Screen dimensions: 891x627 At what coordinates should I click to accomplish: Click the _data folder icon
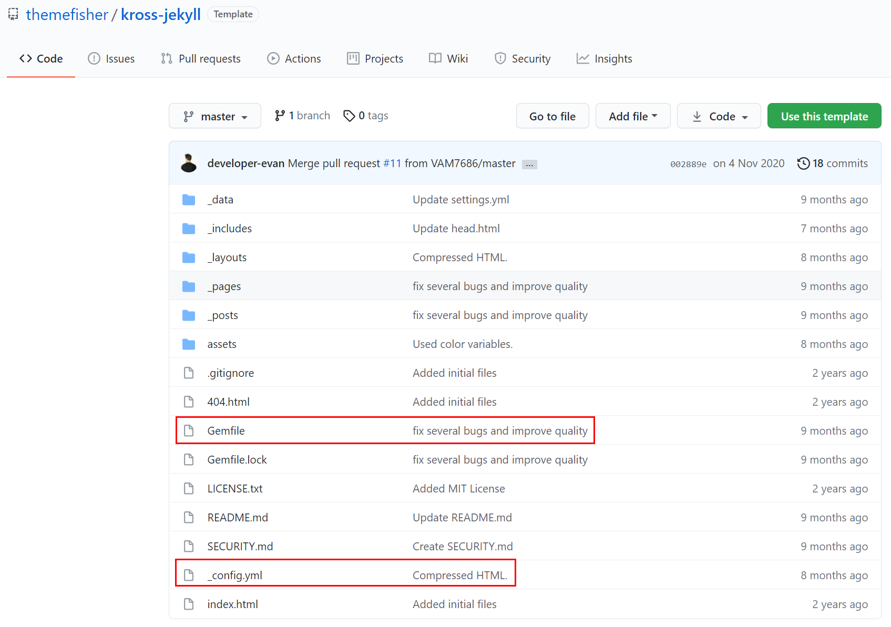[189, 200]
